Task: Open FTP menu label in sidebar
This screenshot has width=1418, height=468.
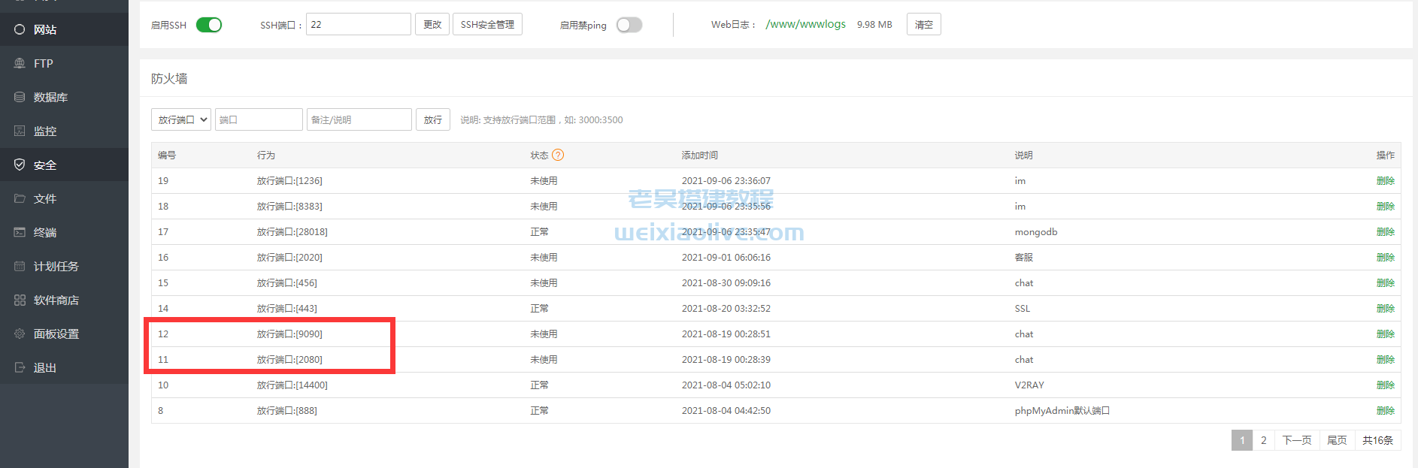Action: 44,63
